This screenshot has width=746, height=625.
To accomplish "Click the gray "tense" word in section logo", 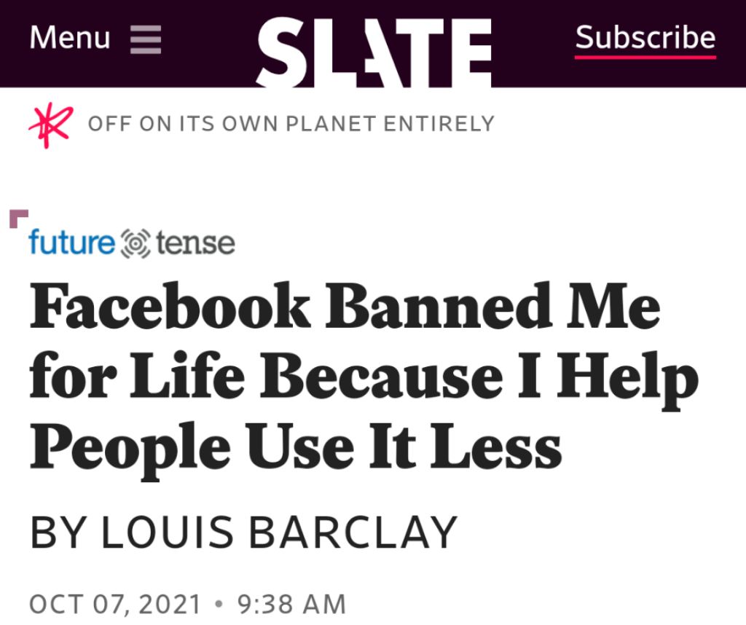I will click(x=195, y=243).
